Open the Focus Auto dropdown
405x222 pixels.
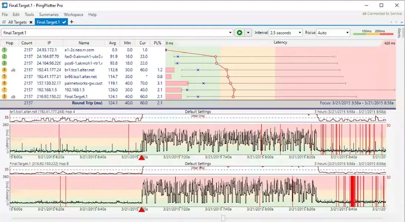pos(333,33)
